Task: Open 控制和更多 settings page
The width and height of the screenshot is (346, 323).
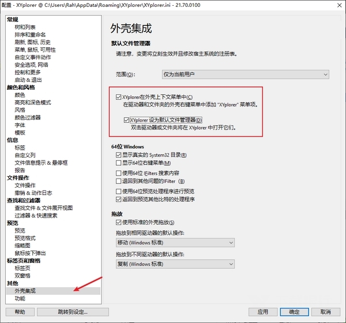Action: [x=28, y=73]
